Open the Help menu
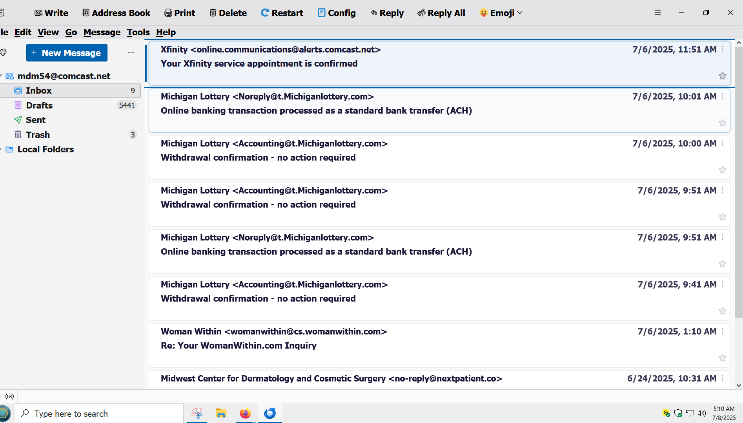 pos(166,32)
